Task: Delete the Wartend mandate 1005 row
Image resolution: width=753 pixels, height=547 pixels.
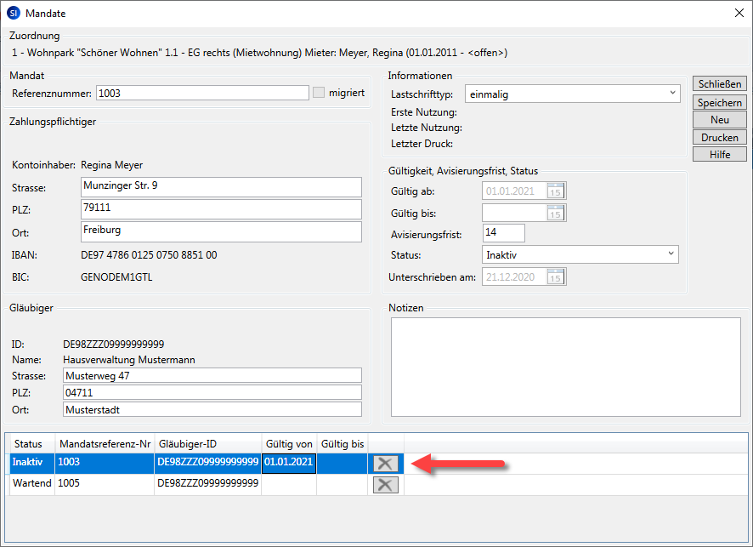Action: pyautogui.click(x=385, y=484)
